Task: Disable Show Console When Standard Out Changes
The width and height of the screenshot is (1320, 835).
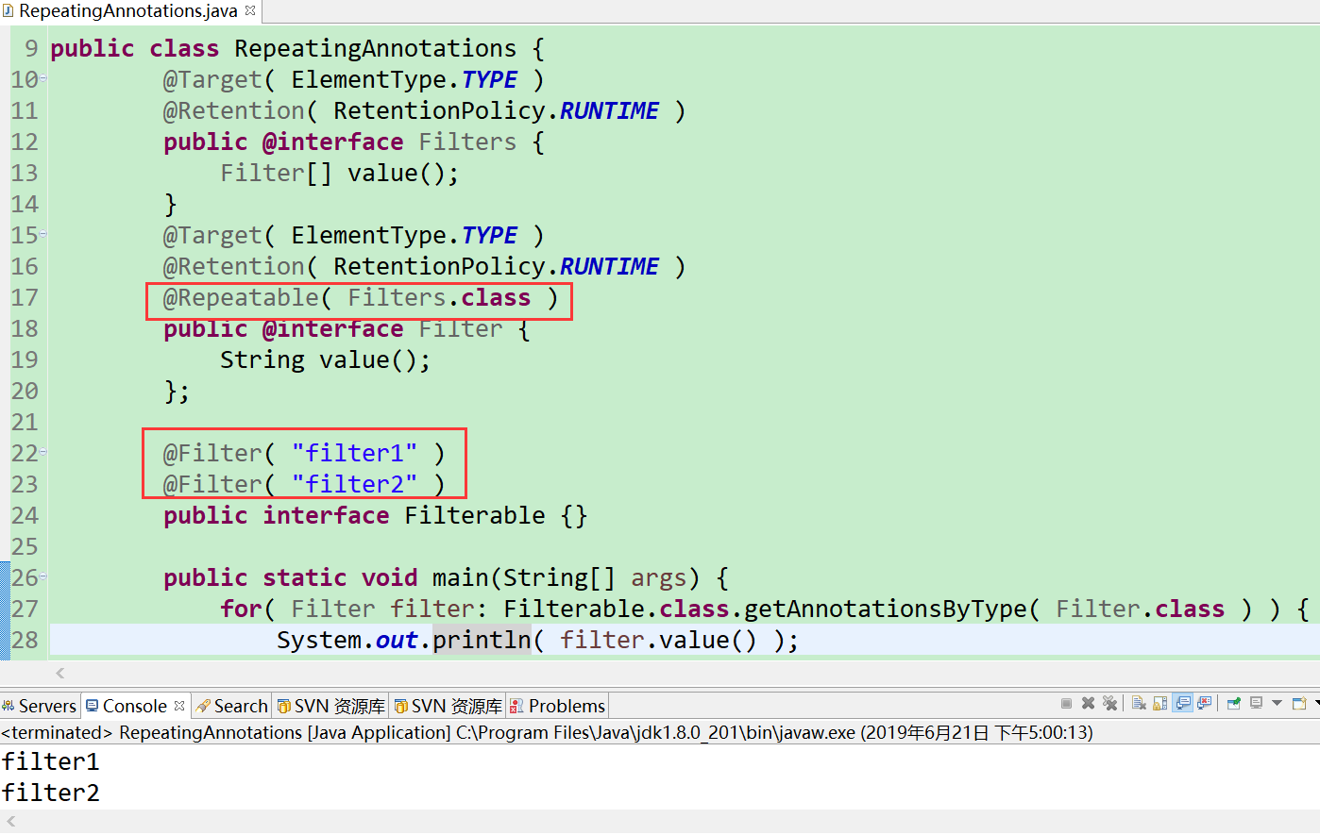Action: click(x=1182, y=703)
